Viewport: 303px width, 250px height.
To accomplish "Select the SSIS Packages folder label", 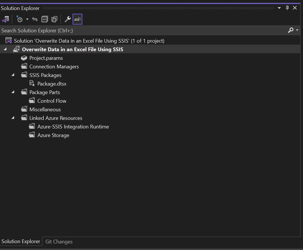I will pyautogui.click(x=45, y=75).
